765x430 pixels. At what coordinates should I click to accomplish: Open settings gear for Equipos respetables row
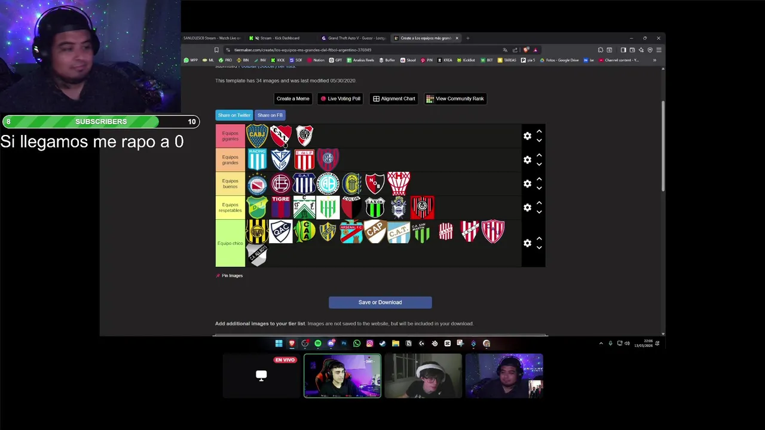point(527,208)
